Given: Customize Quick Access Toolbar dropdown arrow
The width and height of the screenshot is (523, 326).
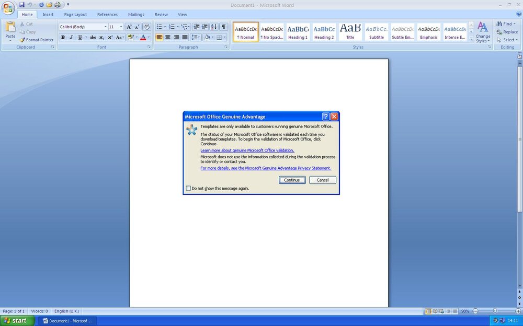Looking at the screenshot, I should pyautogui.click(x=68, y=5).
